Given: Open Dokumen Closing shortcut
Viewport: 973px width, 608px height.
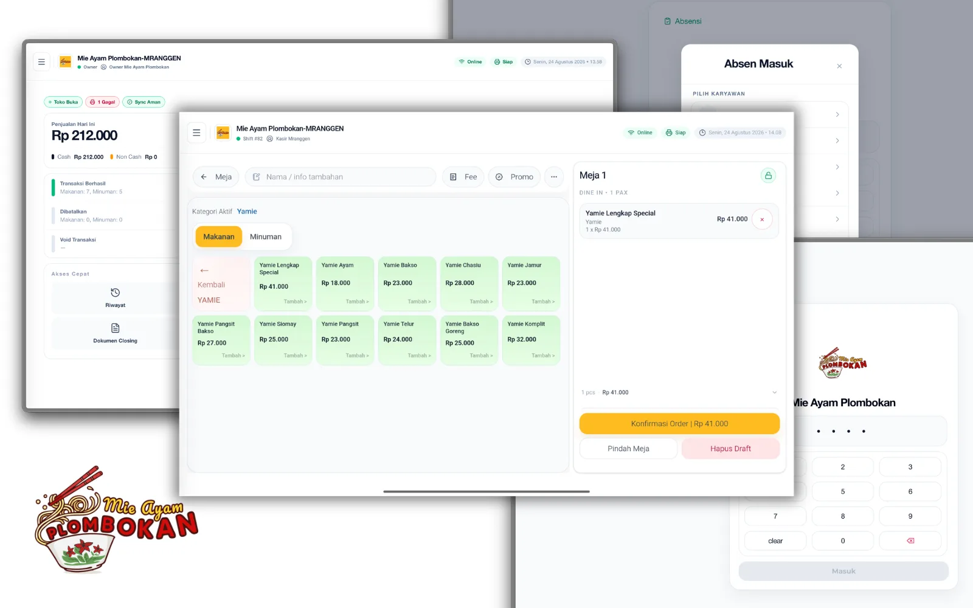Looking at the screenshot, I should [115, 333].
